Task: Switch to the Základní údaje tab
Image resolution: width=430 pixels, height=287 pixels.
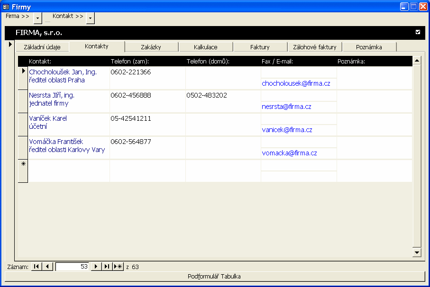Action: pyautogui.click(x=42, y=47)
